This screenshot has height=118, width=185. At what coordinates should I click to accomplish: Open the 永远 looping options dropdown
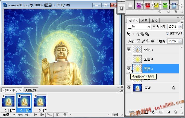9,115
